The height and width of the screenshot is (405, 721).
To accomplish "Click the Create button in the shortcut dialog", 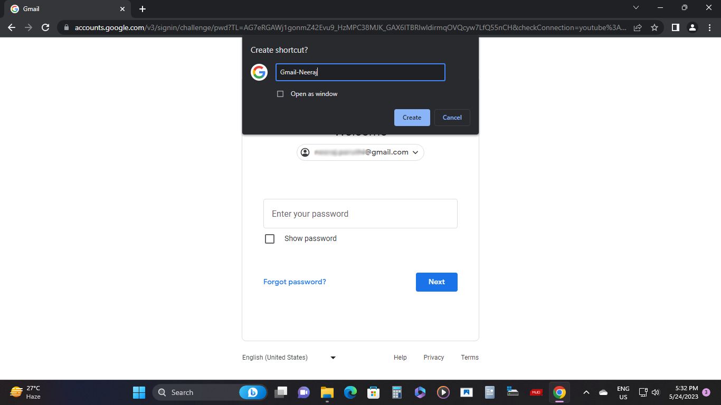I will click(412, 117).
